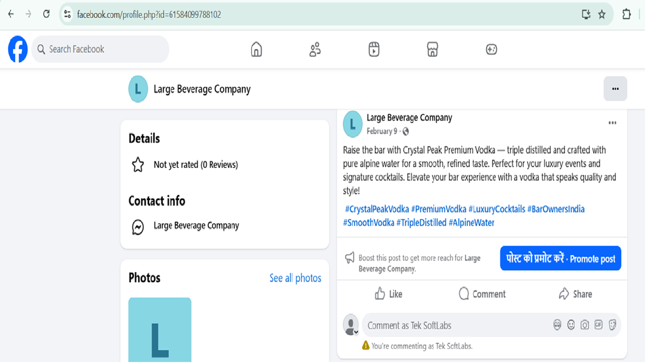
Task: Go back using browser back arrow
Action: (x=11, y=14)
